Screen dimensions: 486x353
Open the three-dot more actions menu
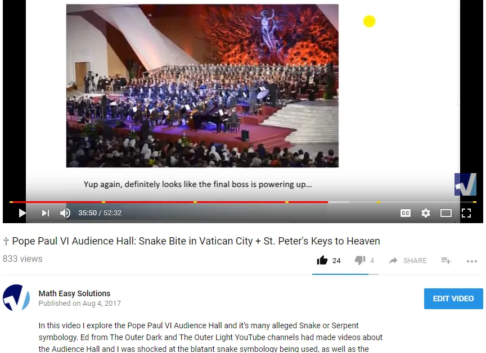tap(472, 261)
